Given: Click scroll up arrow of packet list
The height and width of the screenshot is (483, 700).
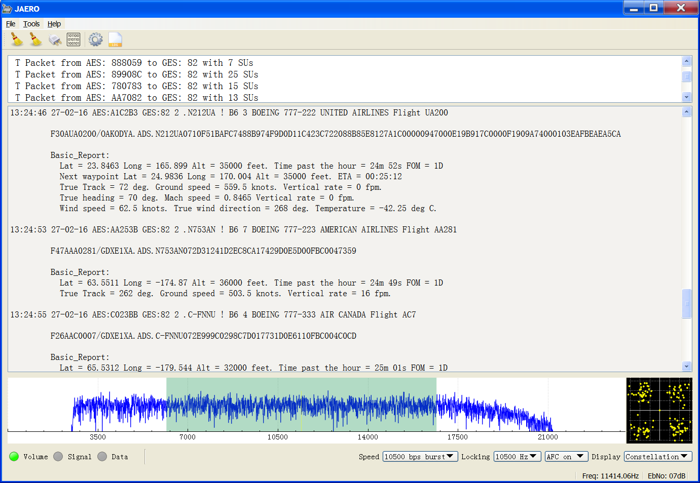Looking at the screenshot, I should pyautogui.click(x=687, y=61).
